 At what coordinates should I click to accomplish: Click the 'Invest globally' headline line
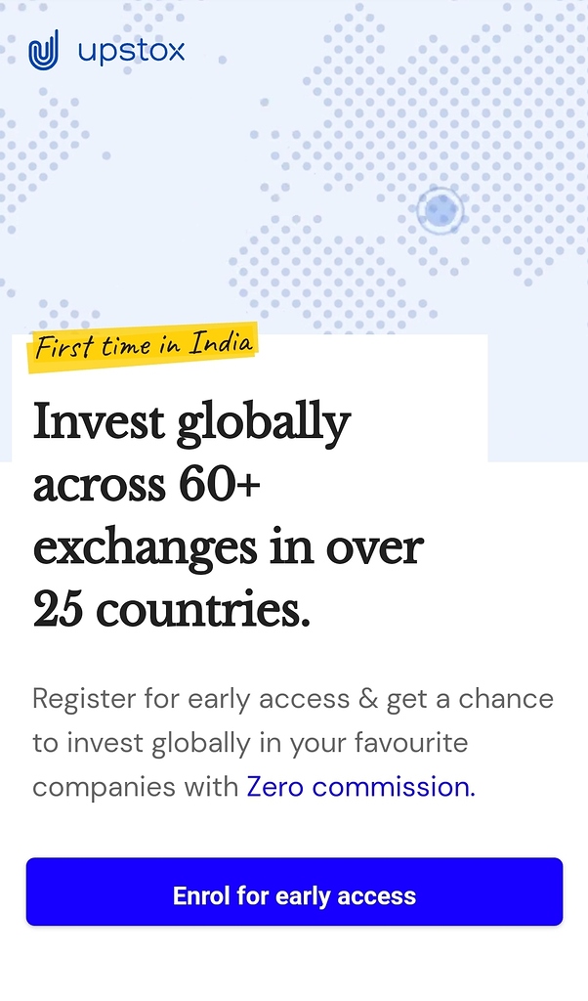191,422
